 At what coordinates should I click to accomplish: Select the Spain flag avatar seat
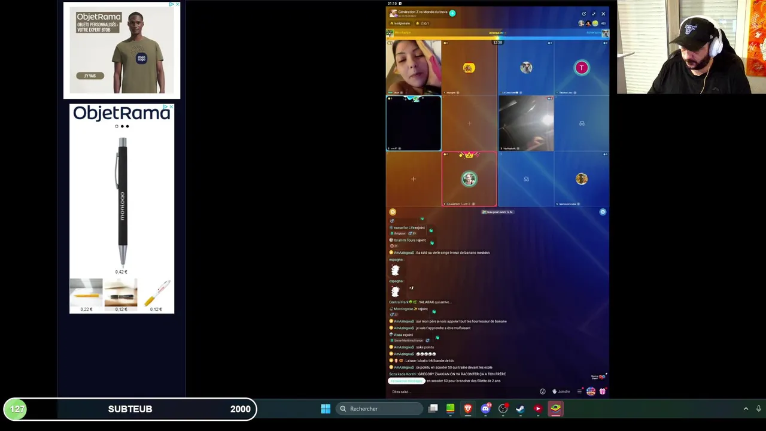[469, 68]
